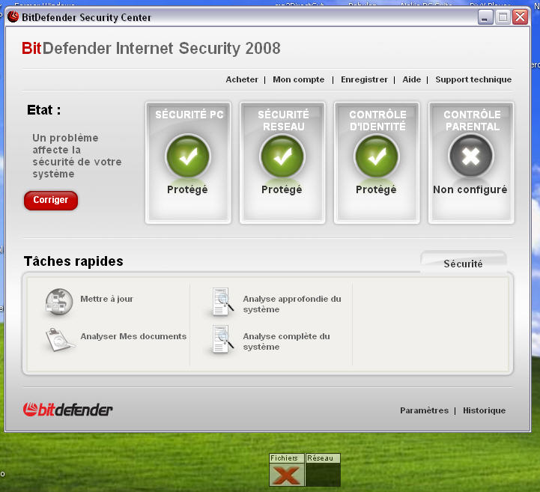Click the red X in the Fichiers activity box

click(287, 475)
